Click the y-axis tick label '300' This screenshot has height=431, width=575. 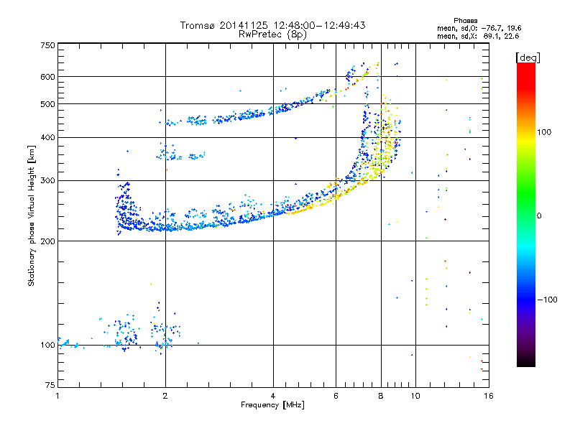47,181
